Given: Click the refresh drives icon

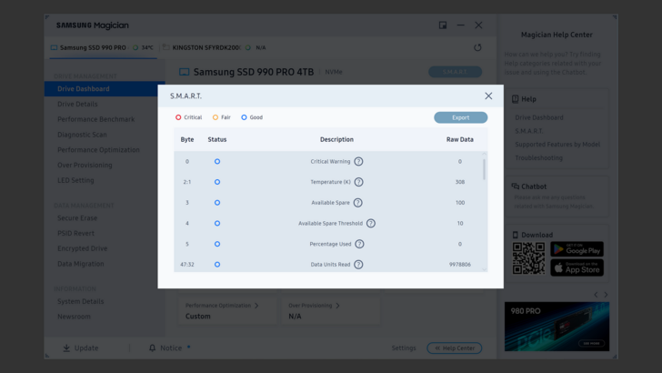Looking at the screenshot, I should [478, 47].
